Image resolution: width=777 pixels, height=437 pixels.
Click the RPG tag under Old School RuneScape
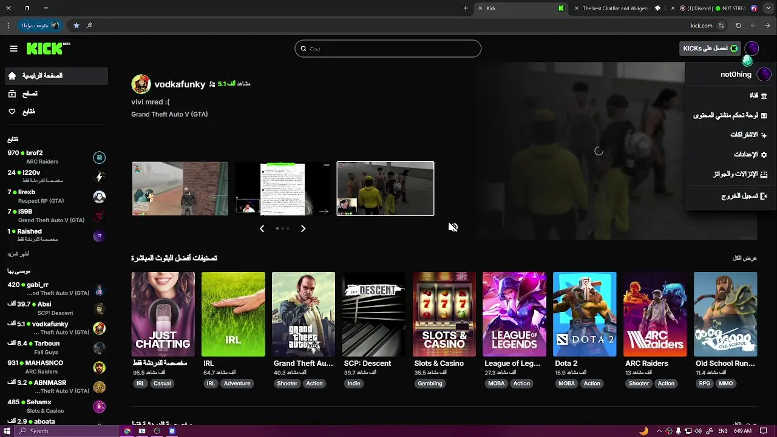705,384
